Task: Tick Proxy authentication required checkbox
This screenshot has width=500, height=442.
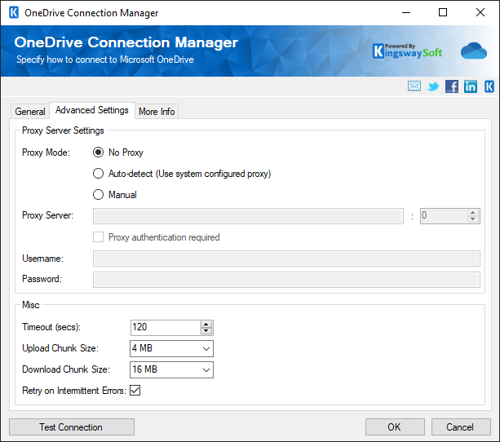Action: click(98, 237)
